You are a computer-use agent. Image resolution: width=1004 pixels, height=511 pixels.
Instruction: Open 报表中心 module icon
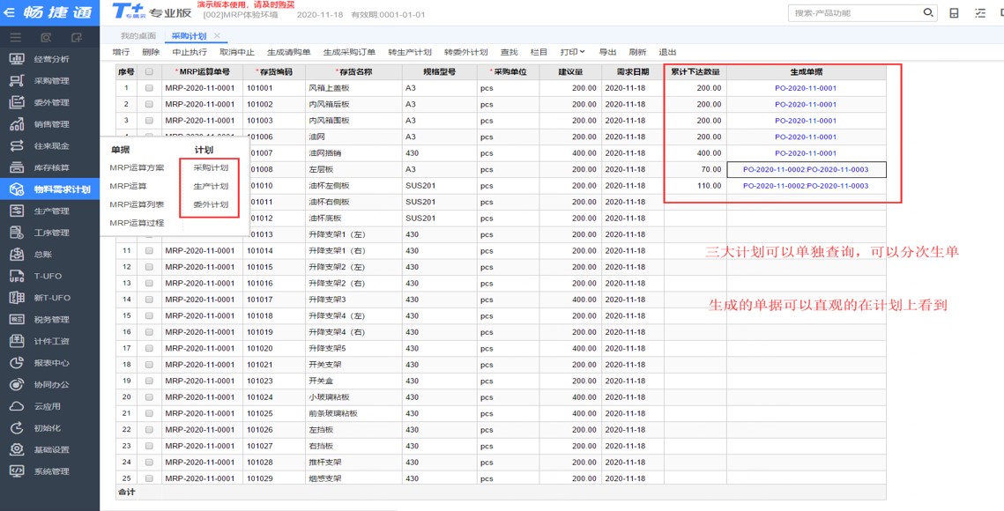[18, 362]
